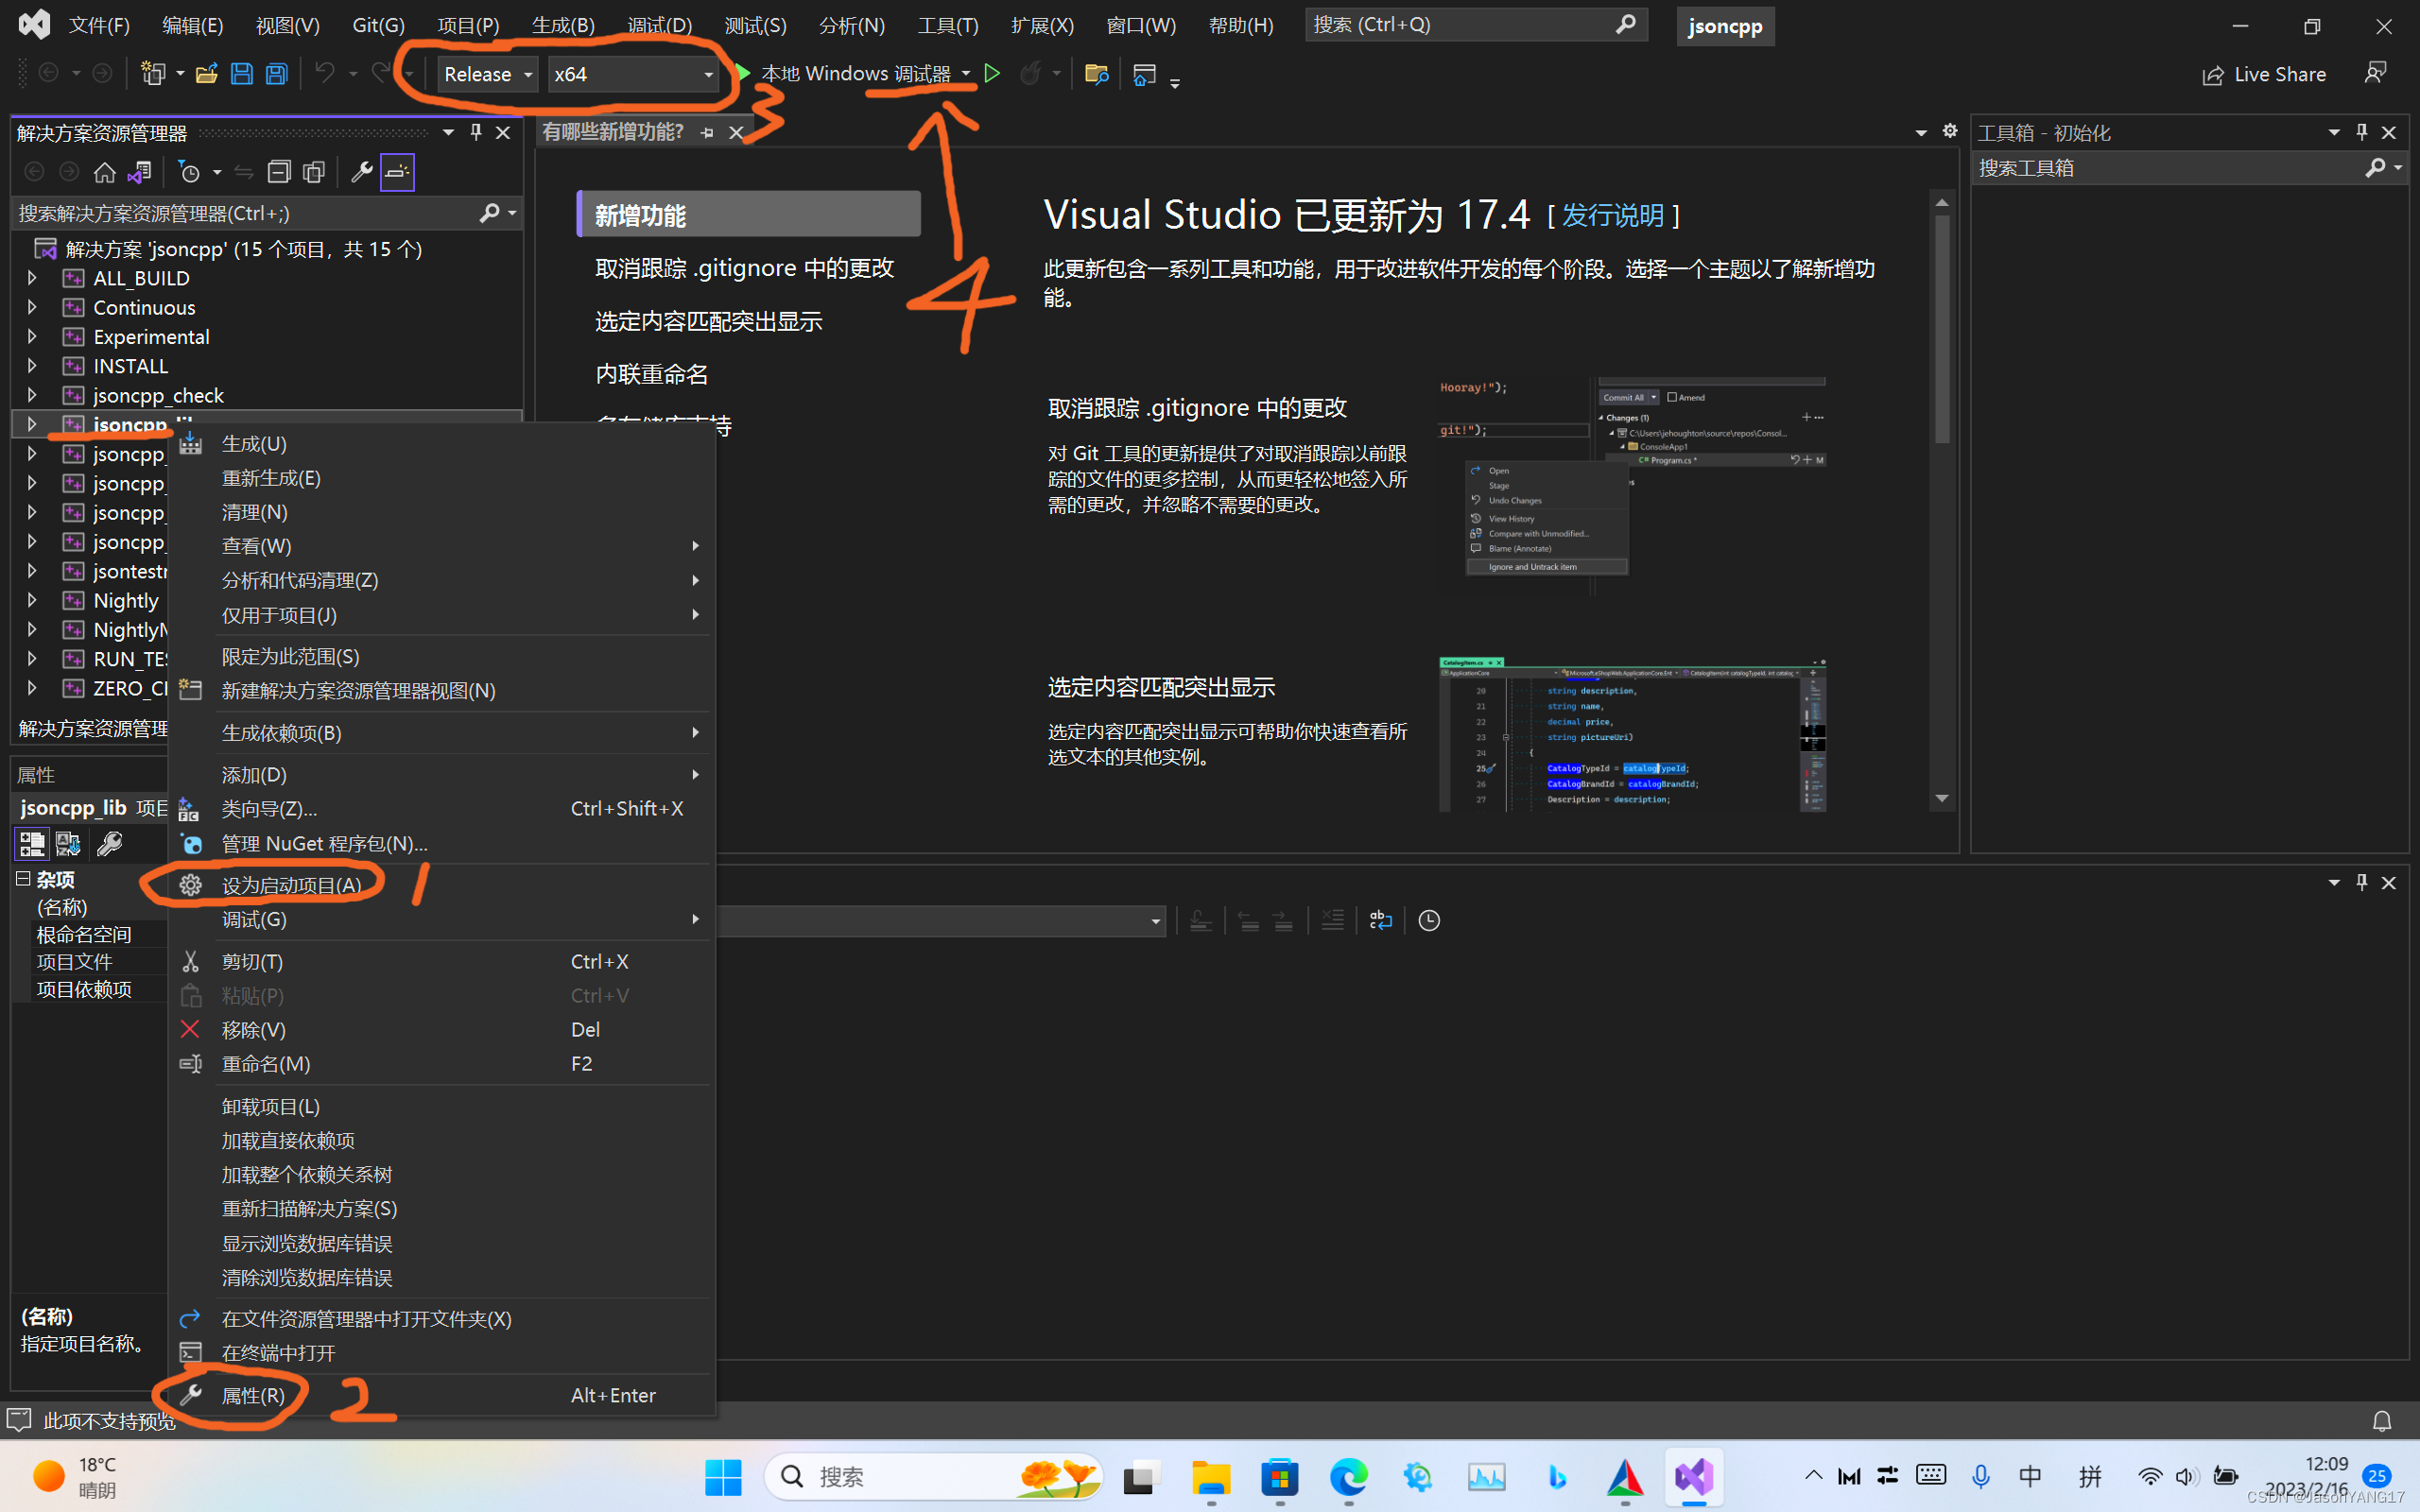This screenshot has width=2420, height=1512.
Task: Select 设为启动项目(A) in context menu
Action: [291, 885]
